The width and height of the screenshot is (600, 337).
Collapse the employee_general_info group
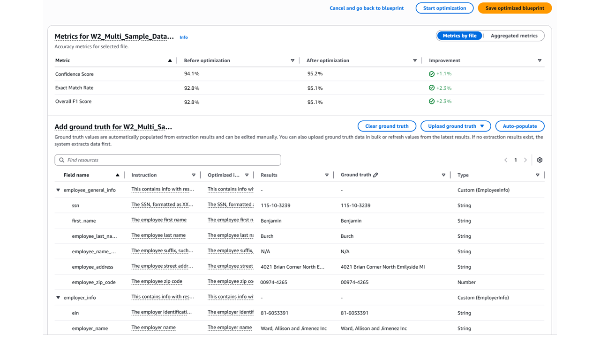pos(58,190)
